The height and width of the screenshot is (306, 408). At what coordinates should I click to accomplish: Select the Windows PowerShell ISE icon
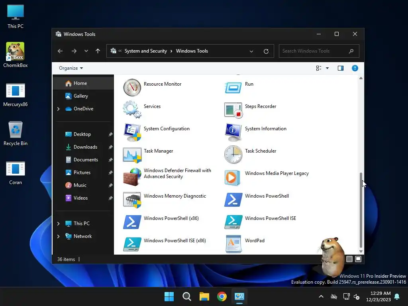coord(233,222)
